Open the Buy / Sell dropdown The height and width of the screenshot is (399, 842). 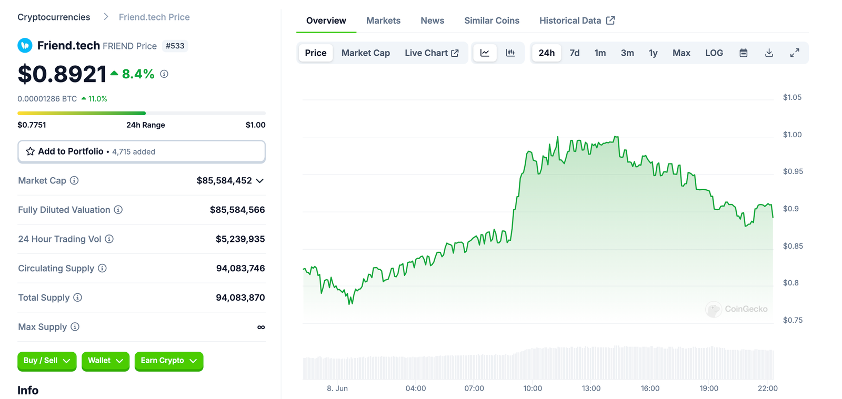coord(47,361)
